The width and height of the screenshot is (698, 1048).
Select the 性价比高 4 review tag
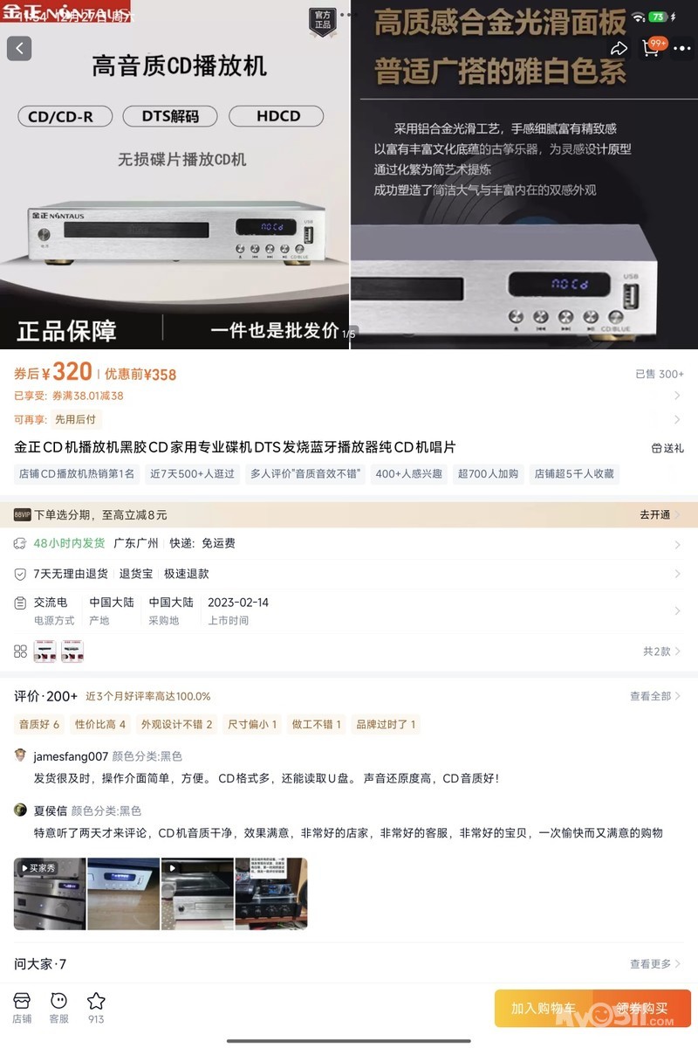coord(100,724)
